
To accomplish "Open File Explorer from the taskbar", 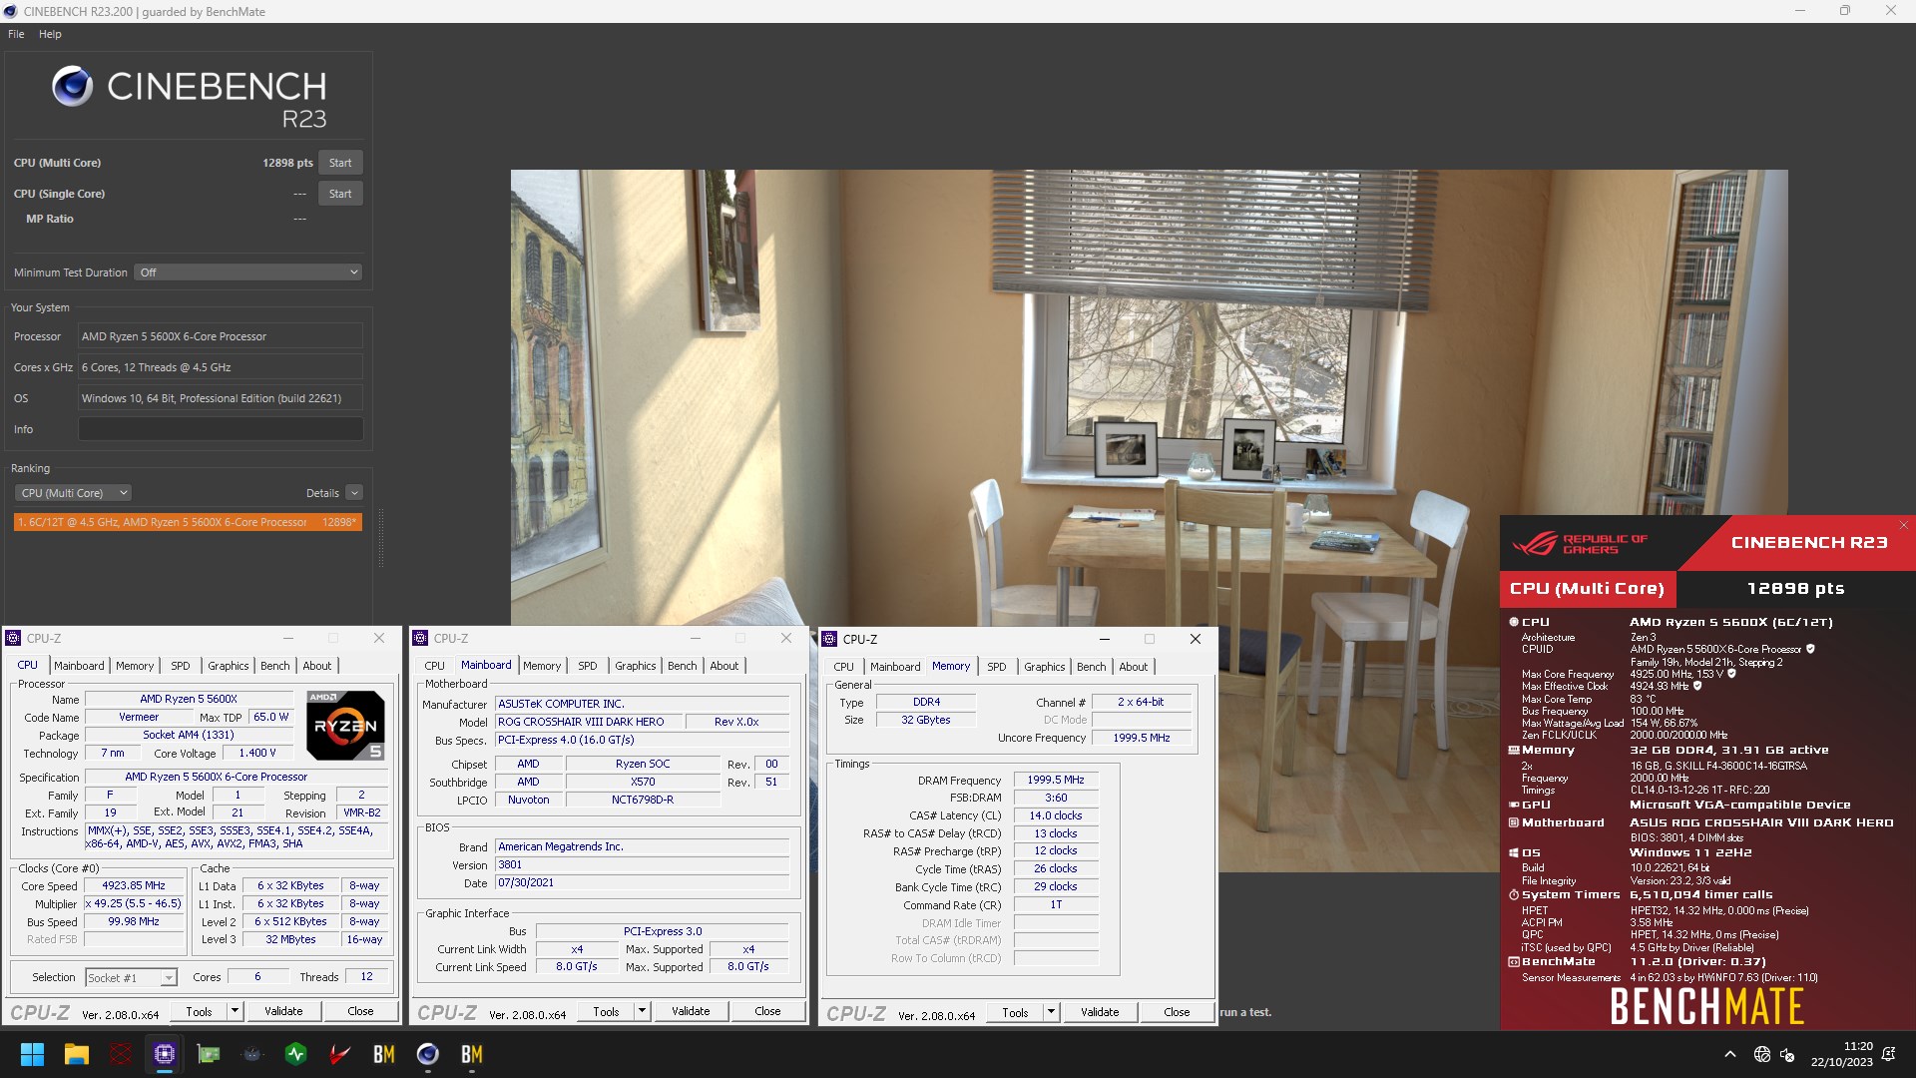I will coord(77,1054).
